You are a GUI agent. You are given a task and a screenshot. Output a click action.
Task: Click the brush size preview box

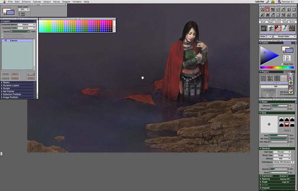[269, 124]
